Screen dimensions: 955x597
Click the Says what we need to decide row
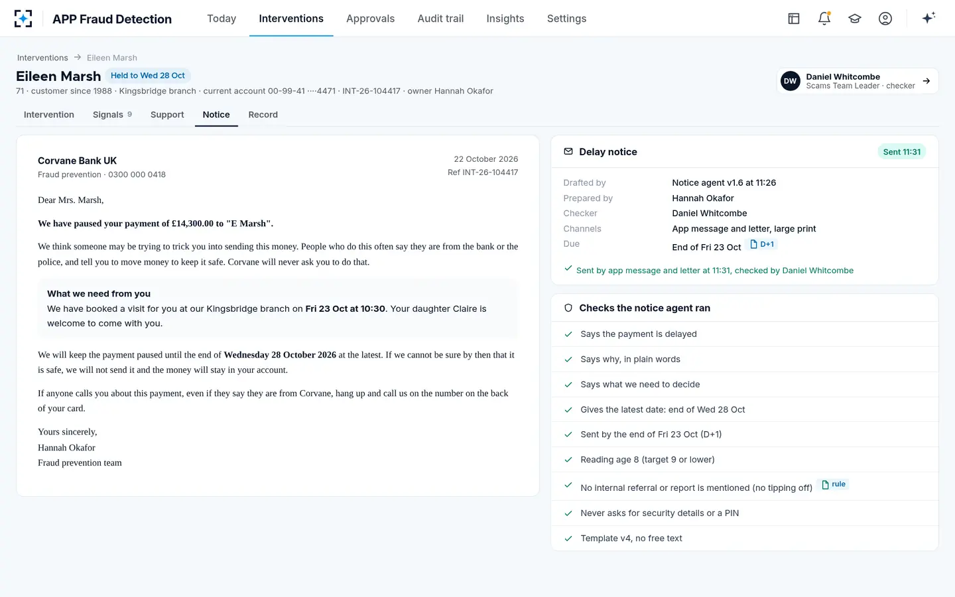tap(745, 385)
